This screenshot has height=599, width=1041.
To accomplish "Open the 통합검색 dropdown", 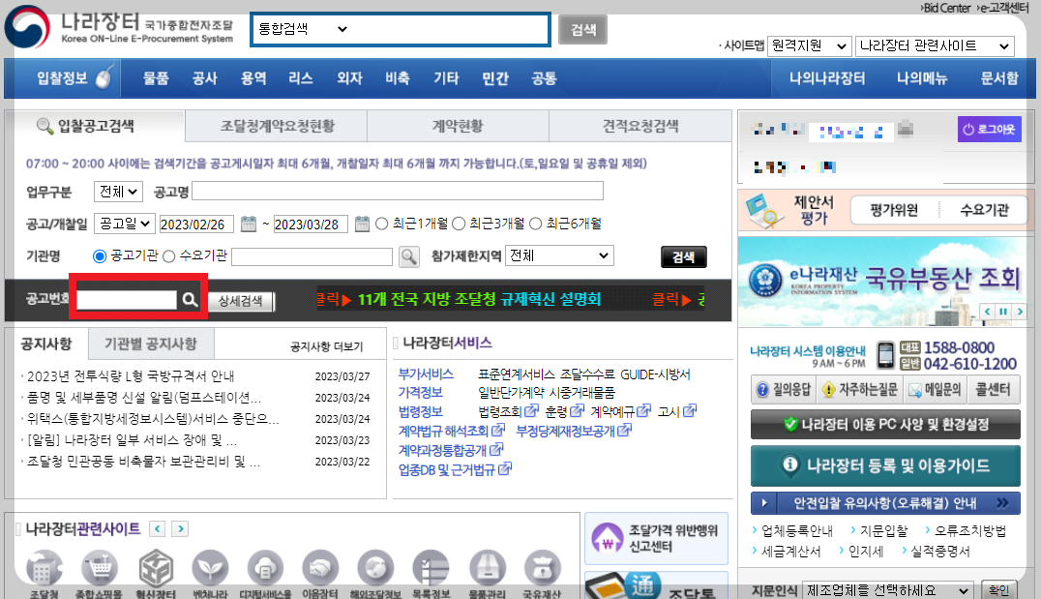I will tap(303, 29).
